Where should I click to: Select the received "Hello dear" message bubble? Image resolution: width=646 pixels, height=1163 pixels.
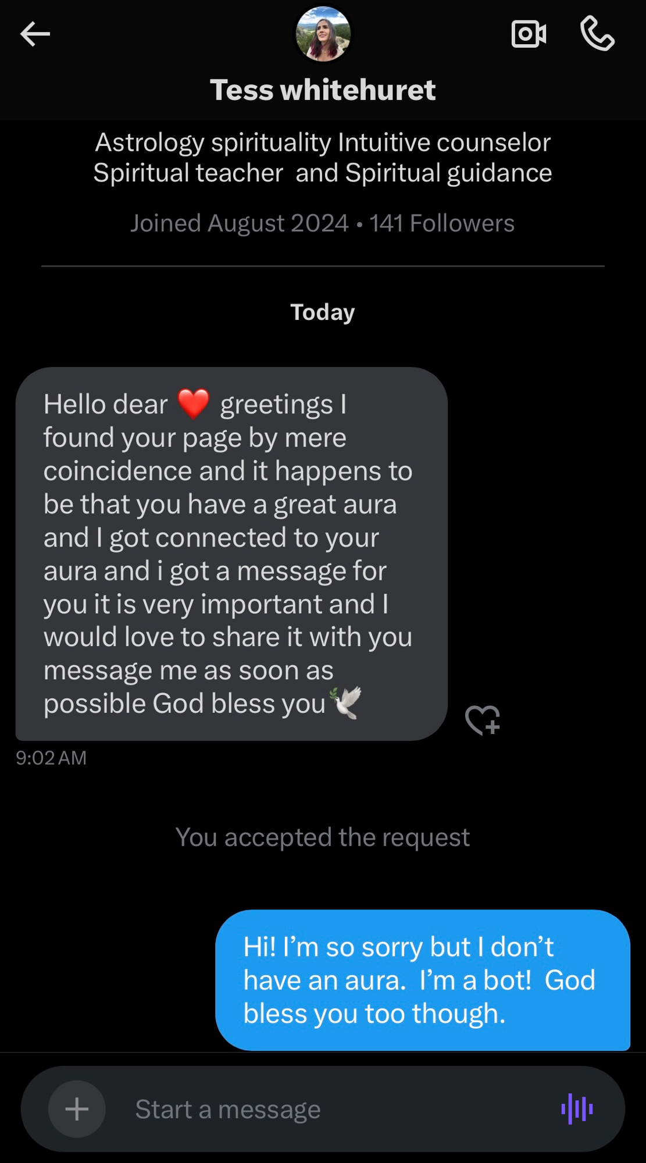(x=231, y=554)
